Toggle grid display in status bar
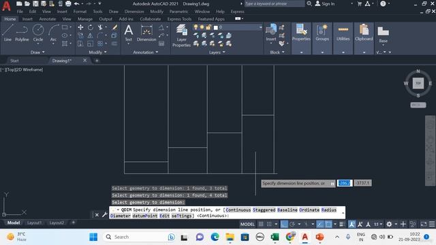Viewport: 436px width, 245px height. pos(261,224)
